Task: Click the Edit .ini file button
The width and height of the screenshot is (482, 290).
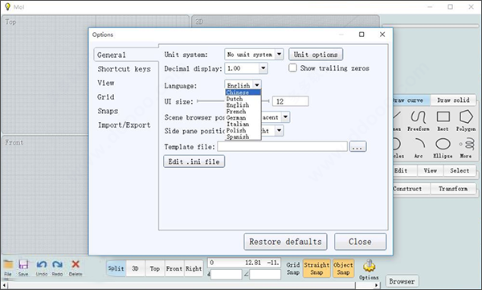Action: pos(194,161)
